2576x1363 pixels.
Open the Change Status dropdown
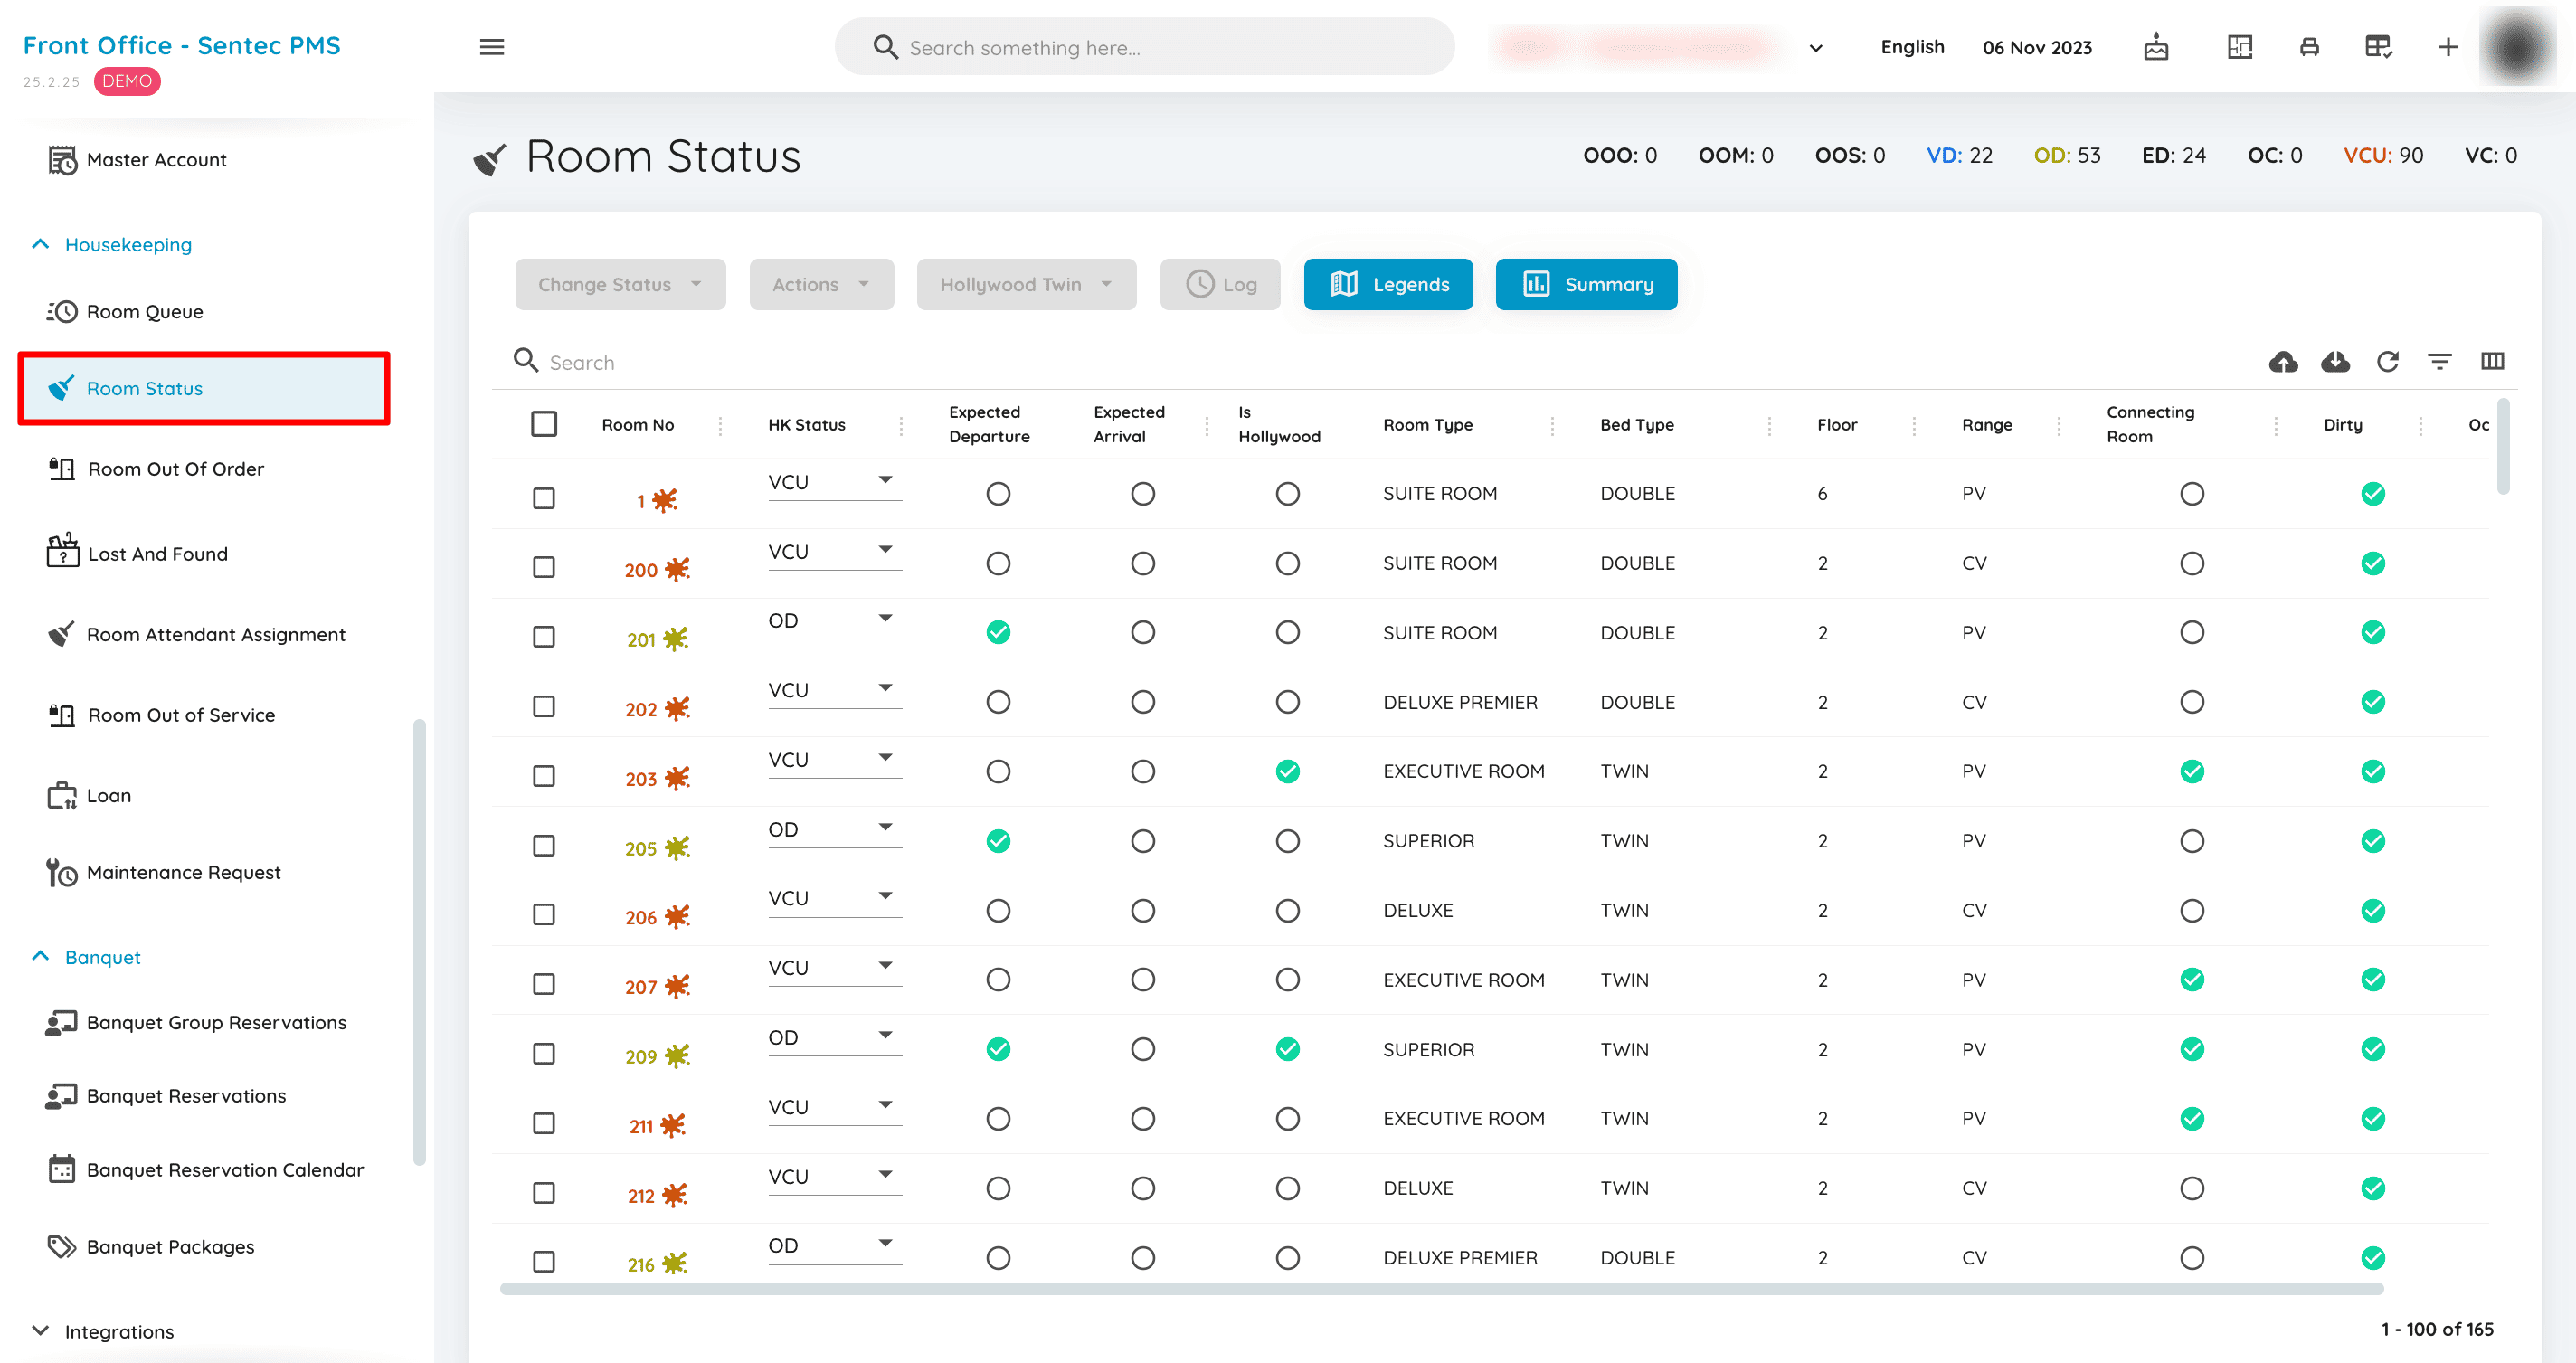click(x=620, y=284)
